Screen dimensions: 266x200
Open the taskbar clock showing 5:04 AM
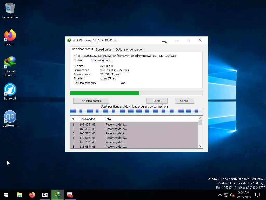(x=244, y=195)
